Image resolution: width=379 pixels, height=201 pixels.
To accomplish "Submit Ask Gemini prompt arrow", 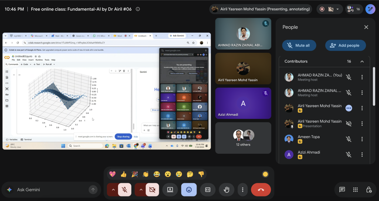I will click(x=93, y=190).
